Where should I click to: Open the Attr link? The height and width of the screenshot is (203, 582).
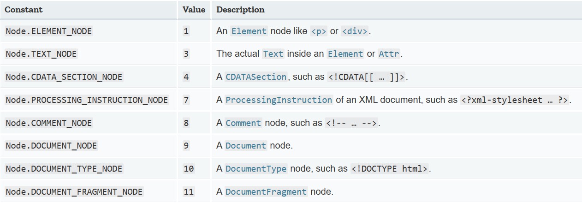(x=389, y=54)
